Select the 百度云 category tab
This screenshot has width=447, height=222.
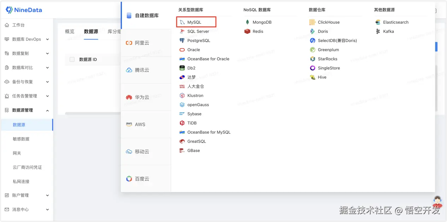coord(146,179)
